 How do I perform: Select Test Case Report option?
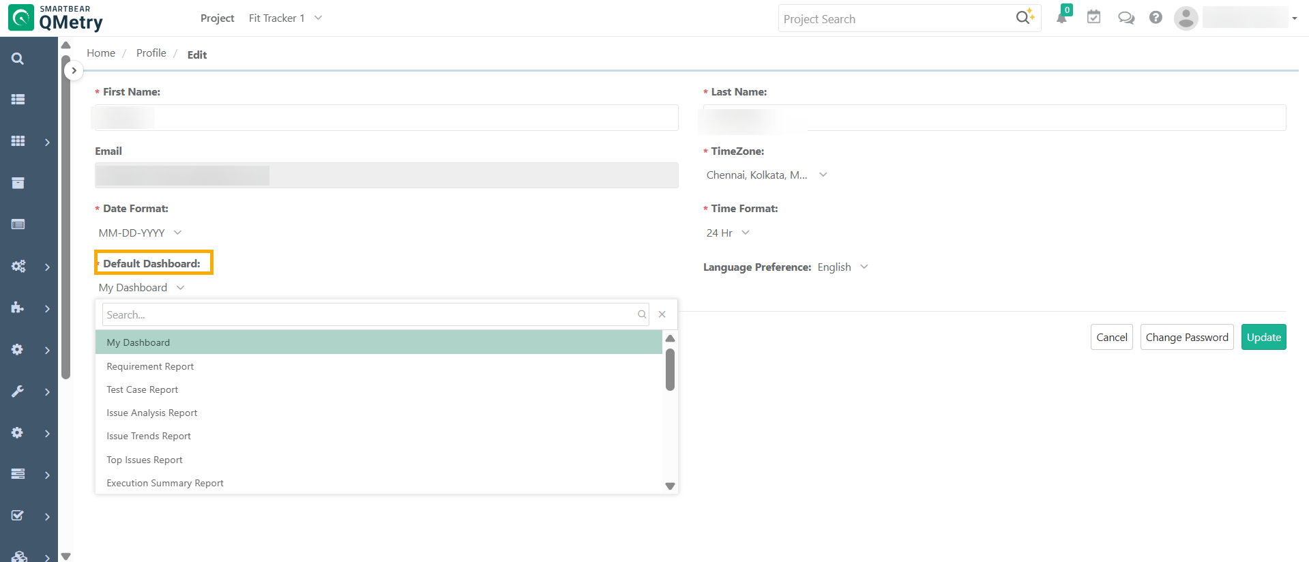(x=379, y=389)
